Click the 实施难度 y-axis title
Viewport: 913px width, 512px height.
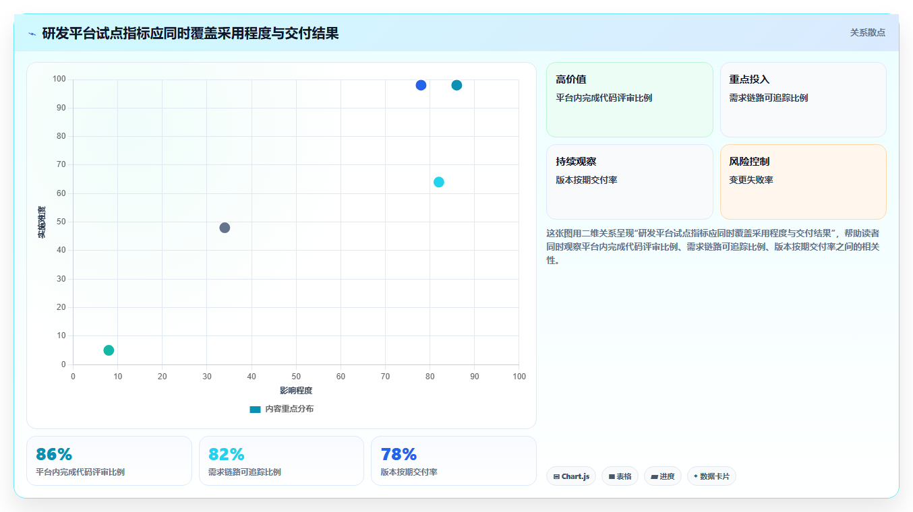[x=42, y=222]
